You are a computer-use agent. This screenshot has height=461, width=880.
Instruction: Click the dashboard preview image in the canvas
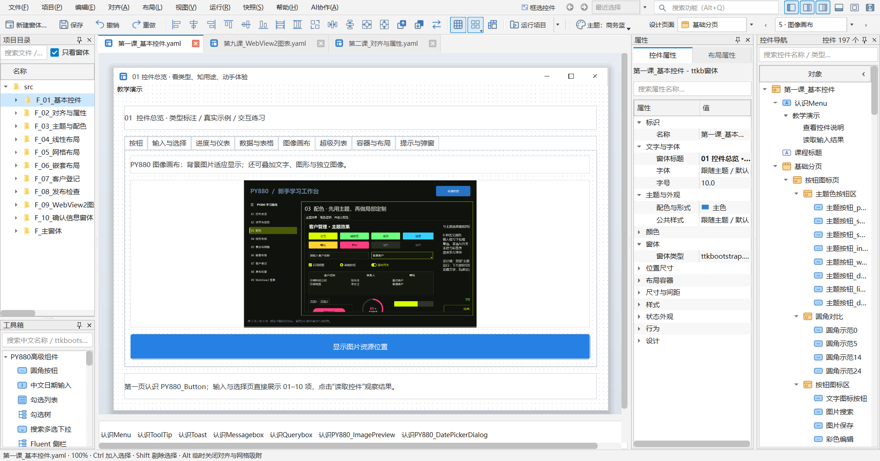click(360, 254)
